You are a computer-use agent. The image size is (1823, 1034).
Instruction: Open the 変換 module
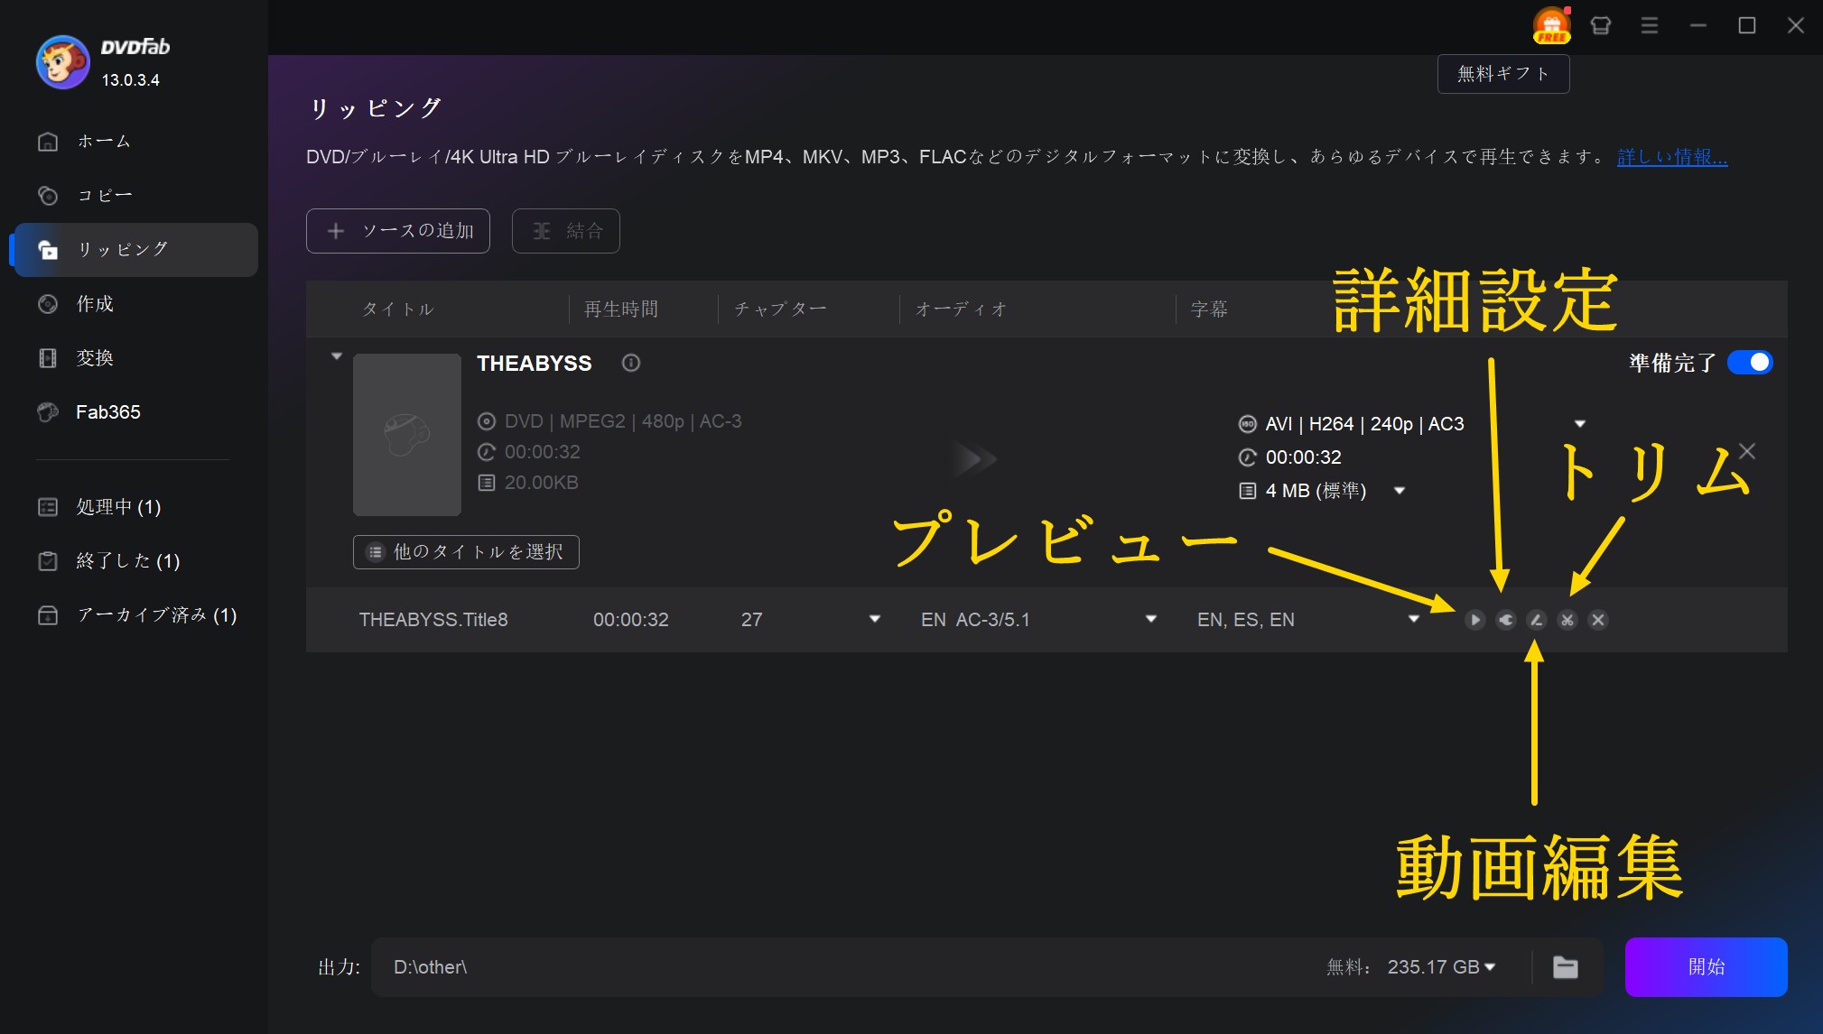tap(135, 358)
